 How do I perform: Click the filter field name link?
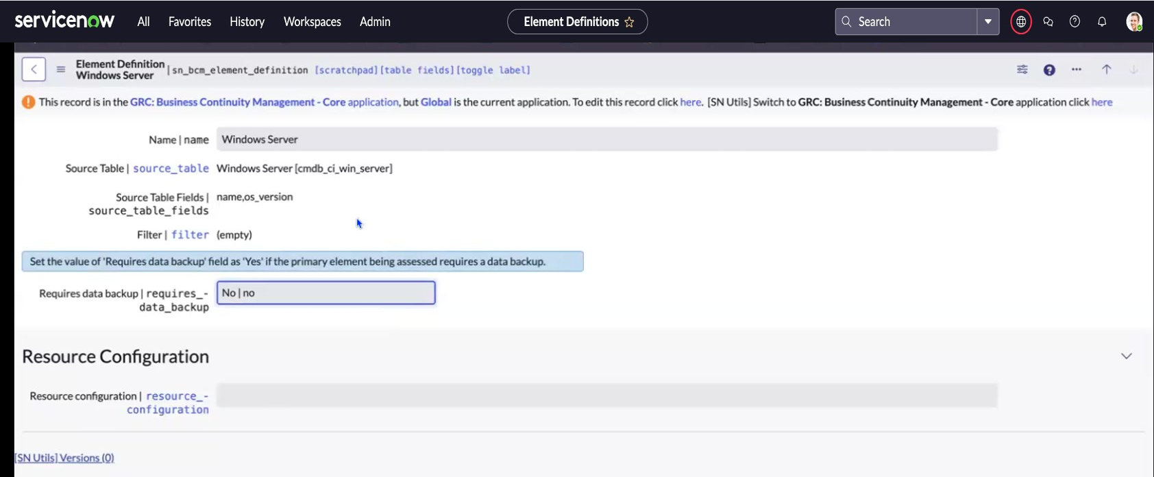coord(190,234)
